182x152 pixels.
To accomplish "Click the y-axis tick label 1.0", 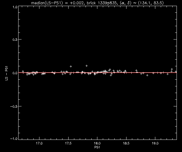I will coord(15,7).
